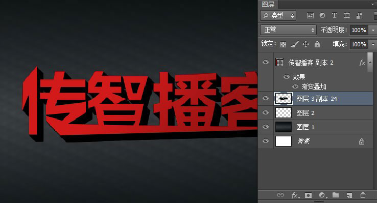Toggle visibility of 渐变叠加 effect
This screenshot has height=203, width=377.
(295, 86)
